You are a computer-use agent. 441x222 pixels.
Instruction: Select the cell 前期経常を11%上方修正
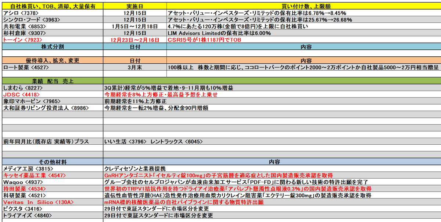[x=272, y=101]
